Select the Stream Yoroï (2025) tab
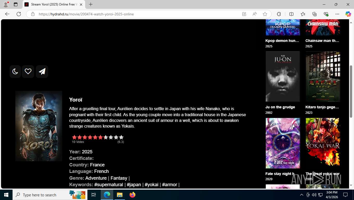This screenshot has height=200, width=354. [x=54, y=4]
